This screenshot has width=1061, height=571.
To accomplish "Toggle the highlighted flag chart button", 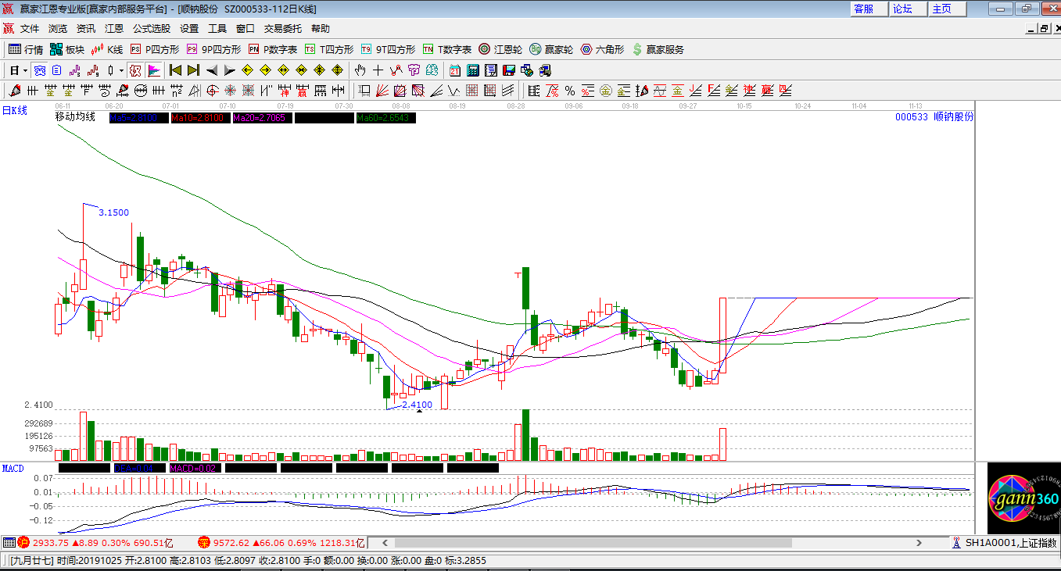I will (x=153, y=70).
